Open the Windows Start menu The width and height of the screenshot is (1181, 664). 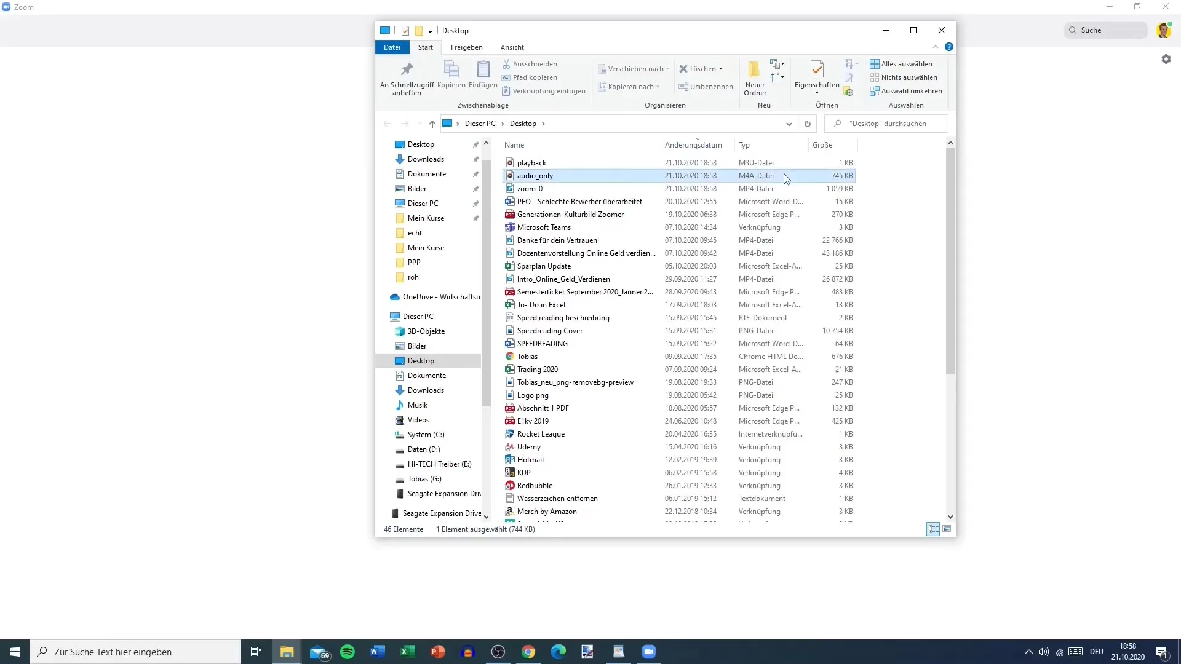coord(15,652)
